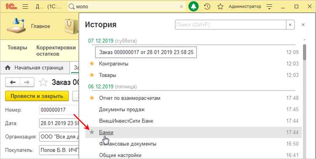
Task: Go forward with the right arrow button
Action: pyautogui.click(x=27, y=82)
